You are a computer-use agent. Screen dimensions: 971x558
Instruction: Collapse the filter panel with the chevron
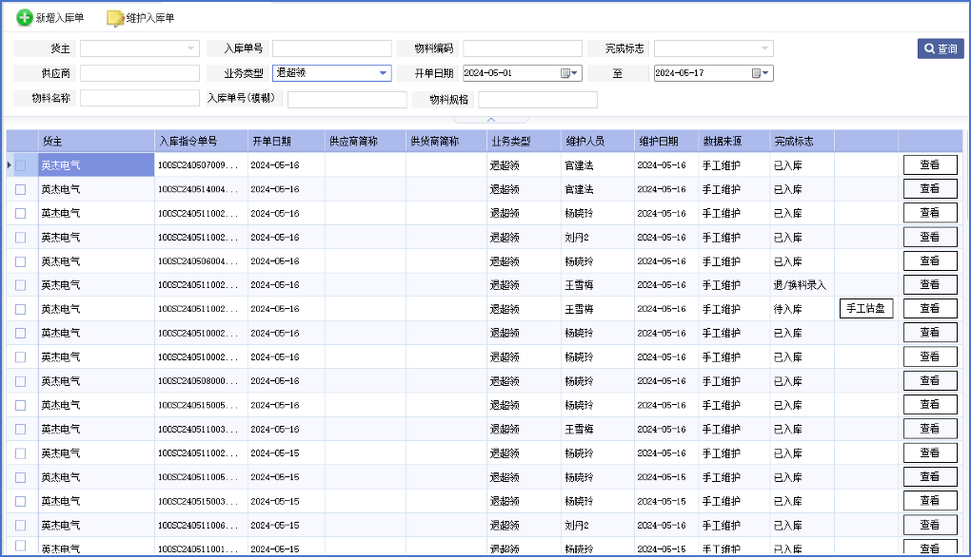(491, 120)
